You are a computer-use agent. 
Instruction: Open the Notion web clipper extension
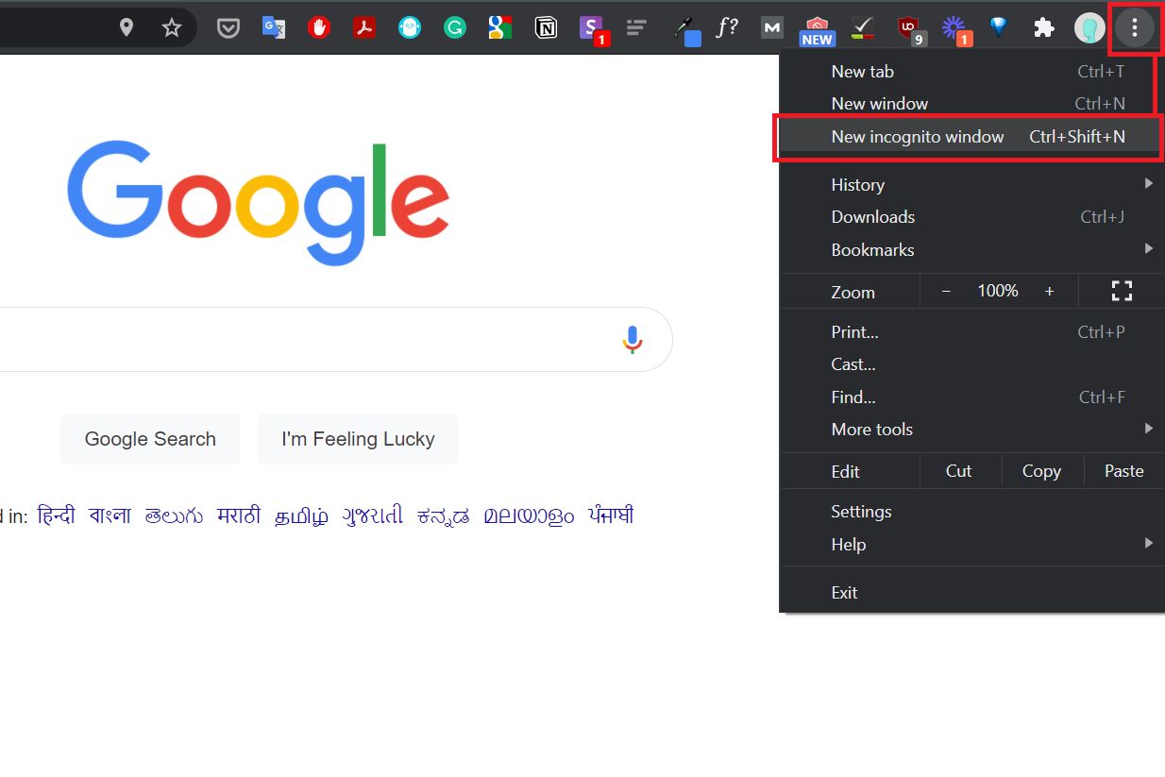(546, 27)
